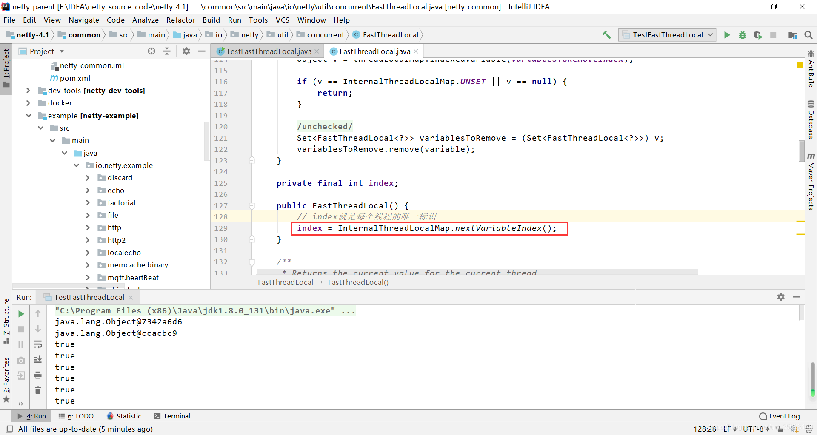
Task: Click LF line separator in status bar
Action: point(729,429)
